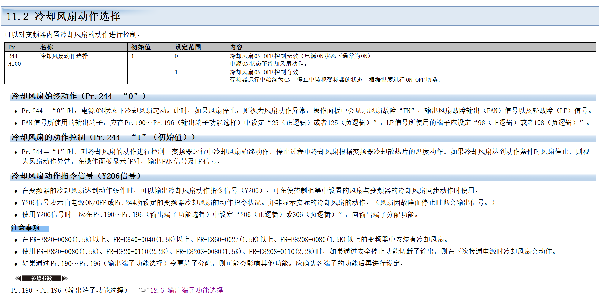Click the 冷却风扇动作选择 name cell in the table
This screenshot has width=600, height=305.
[x=64, y=56]
